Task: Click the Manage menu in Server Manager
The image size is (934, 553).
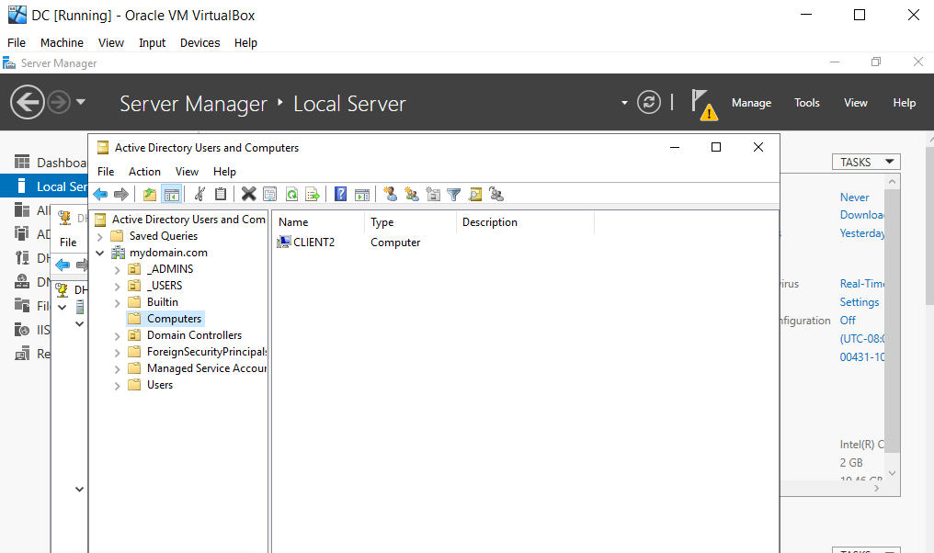Action: point(751,102)
